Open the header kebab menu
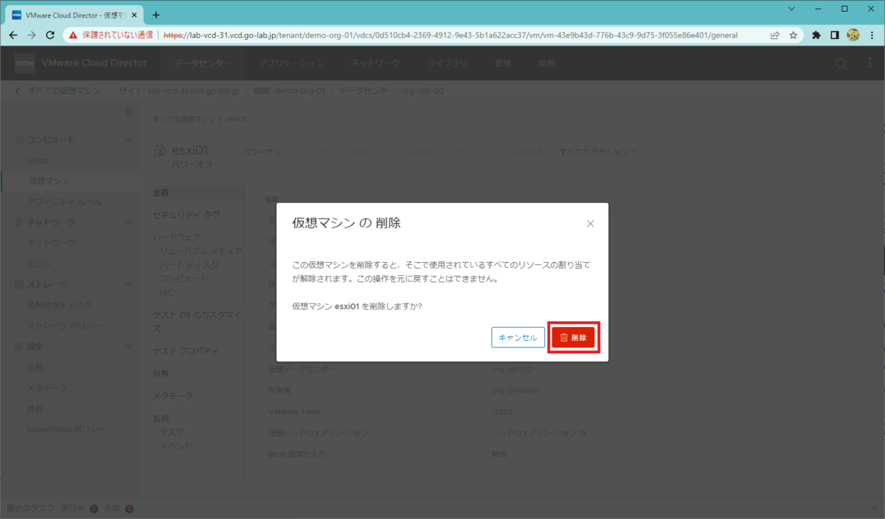Screen dimensions: 885x519 [871, 63]
